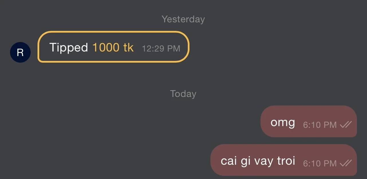Screen dimensions: 367x179
Task: Click the "omg" message text
Action: pos(283,123)
